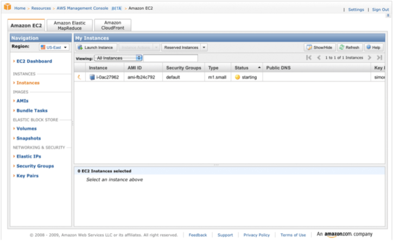
Task: Sort by the Status column header
Action: (247, 68)
